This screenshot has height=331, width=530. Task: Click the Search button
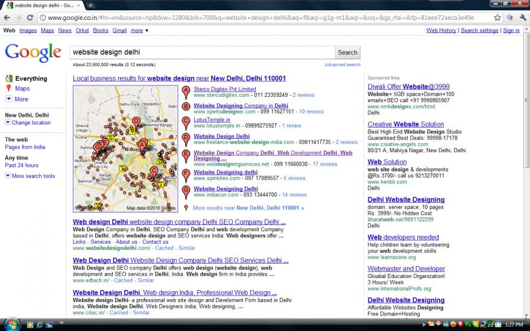click(x=347, y=52)
